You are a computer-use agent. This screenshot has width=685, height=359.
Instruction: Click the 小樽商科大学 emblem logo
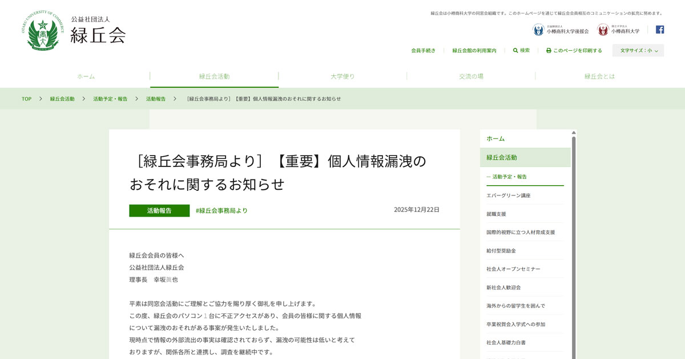point(603,28)
